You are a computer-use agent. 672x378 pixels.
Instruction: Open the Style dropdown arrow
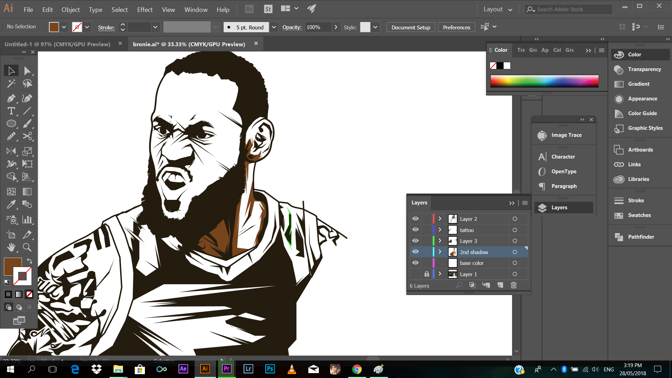pyautogui.click(x=375, y=27)
